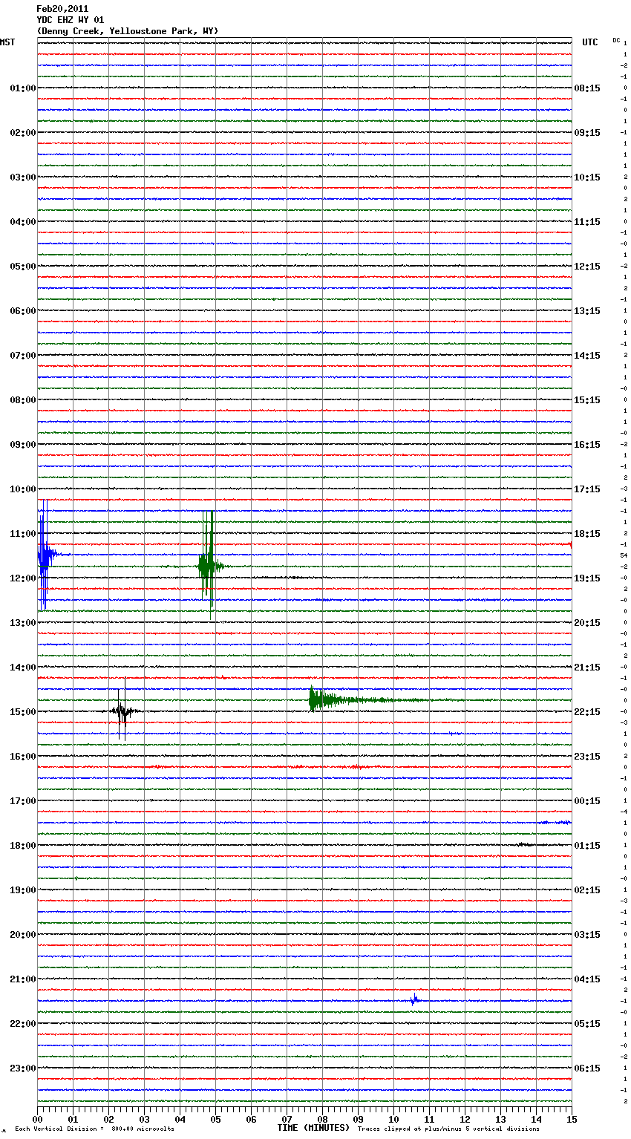Viewport: 631px width, 1139px height.
Task: Select the 14:00 MST time label
Action: pos(23,668)
